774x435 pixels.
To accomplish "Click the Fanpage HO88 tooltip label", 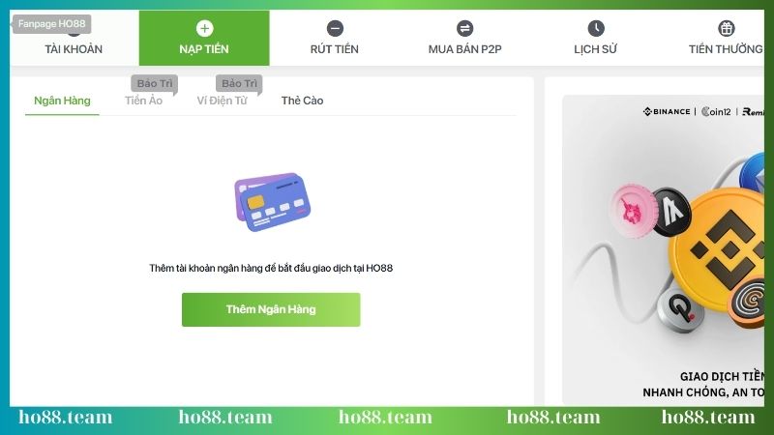I will pos(52,23).
